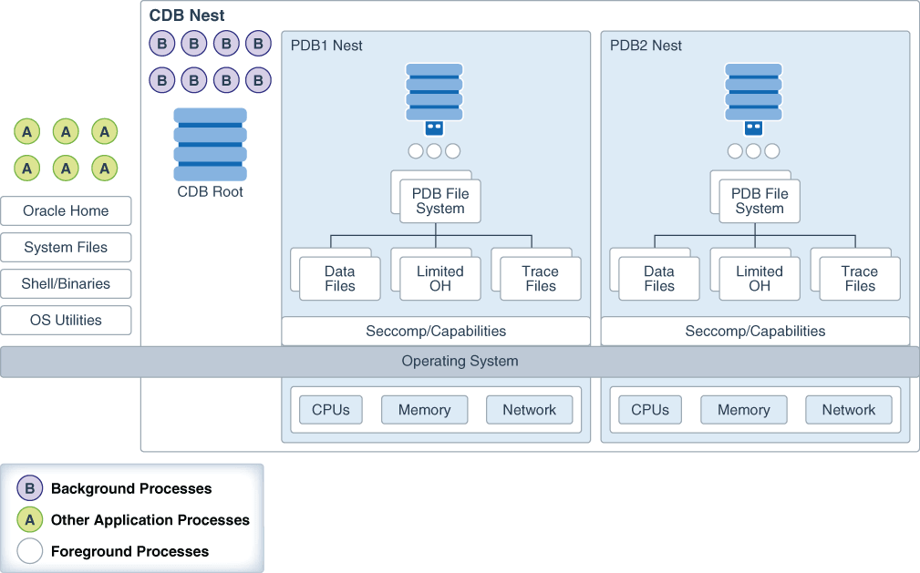The height and width of the screenshot is (573, 920).
Task: Click Seccomp/Capabilities under PDB1 Nest
Action: pos(436,332)
